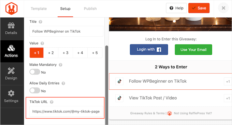Select Follow WPBeginner on TikTok entry row
Screen dimensions: 232x125
(171, 81)
